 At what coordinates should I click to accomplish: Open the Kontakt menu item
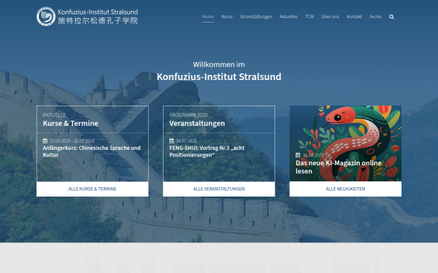[354, 17]
